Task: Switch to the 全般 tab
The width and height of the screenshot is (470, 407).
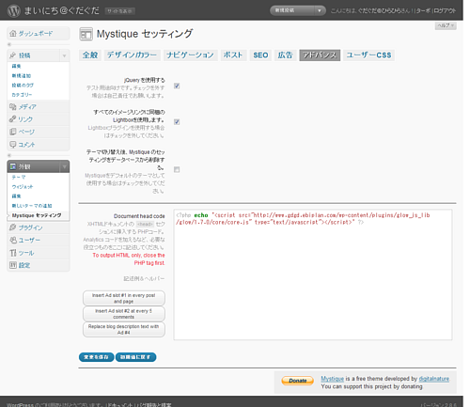Action: (90, 55)
